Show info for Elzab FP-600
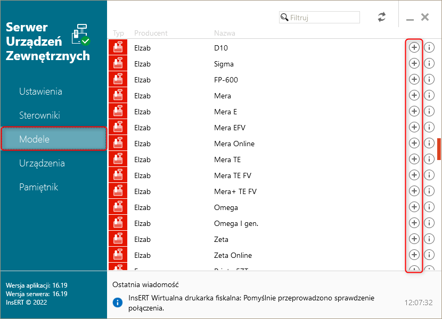Image resolution: width=442 pixels, height=319 pixels. pyautogui.click(x=429, y=79)
